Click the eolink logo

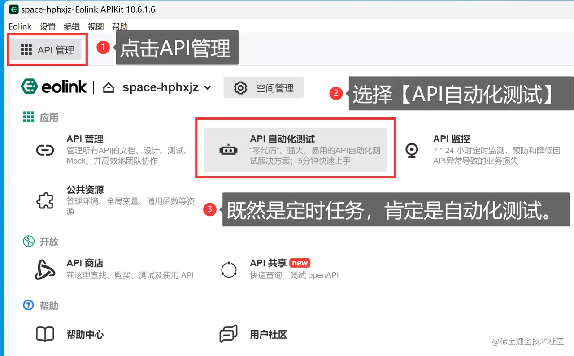tap(54, 87)
